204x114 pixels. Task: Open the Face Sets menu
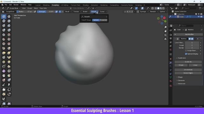pos(43,8)
